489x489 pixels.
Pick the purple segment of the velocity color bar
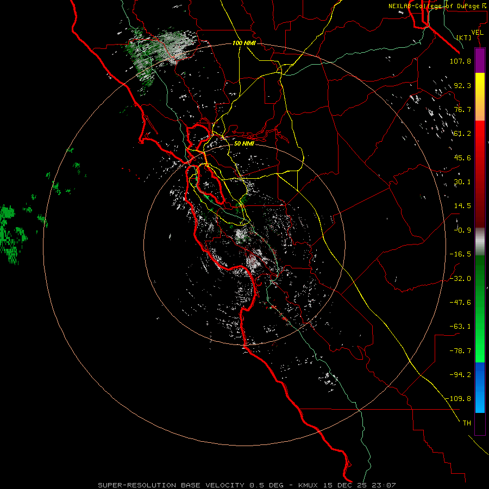[x=480, y=61]
